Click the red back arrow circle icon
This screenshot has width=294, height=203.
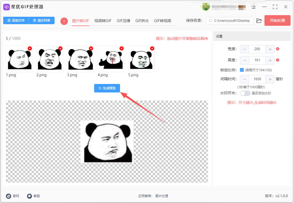pos(64,21)
